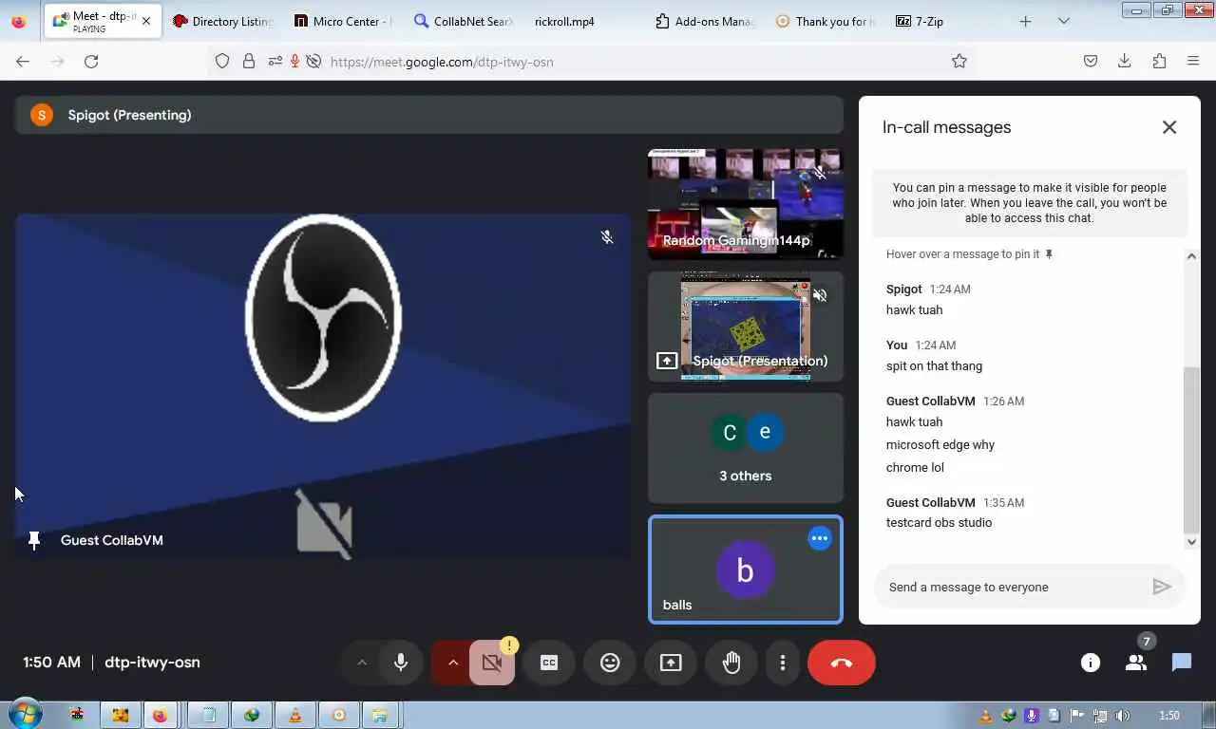This screenshot has width=1216, height=729.
Task: Close the Meet browser tab
Action: tap(146, 21)
